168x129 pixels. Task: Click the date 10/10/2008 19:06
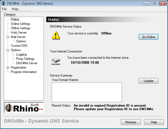pyautogui.click(x=85, y=63)
